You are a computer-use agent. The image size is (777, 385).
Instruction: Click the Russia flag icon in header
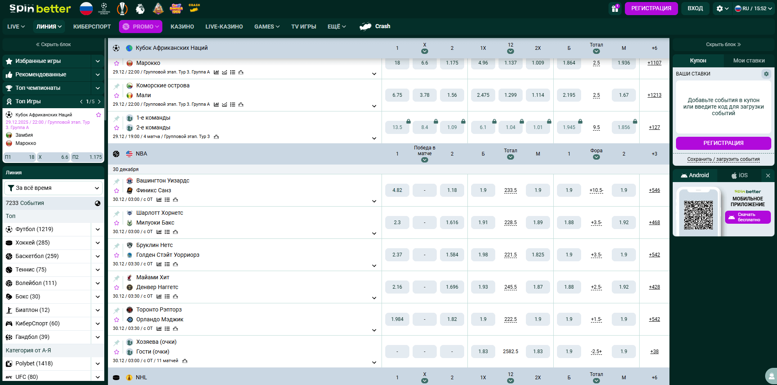pyautogui.click(x=86, y=8)
